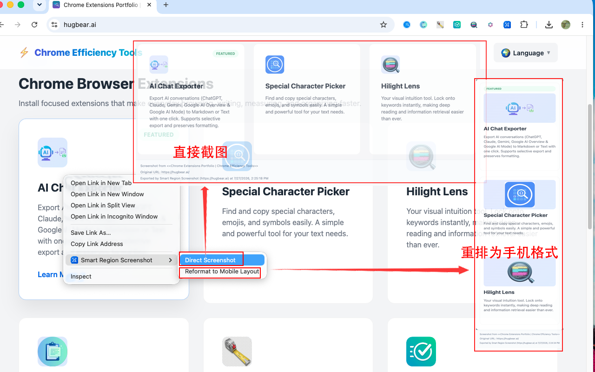Click the measuring tape extension toolbar icon
Viewport: 595px width, 372px height.
click(440, 25)
